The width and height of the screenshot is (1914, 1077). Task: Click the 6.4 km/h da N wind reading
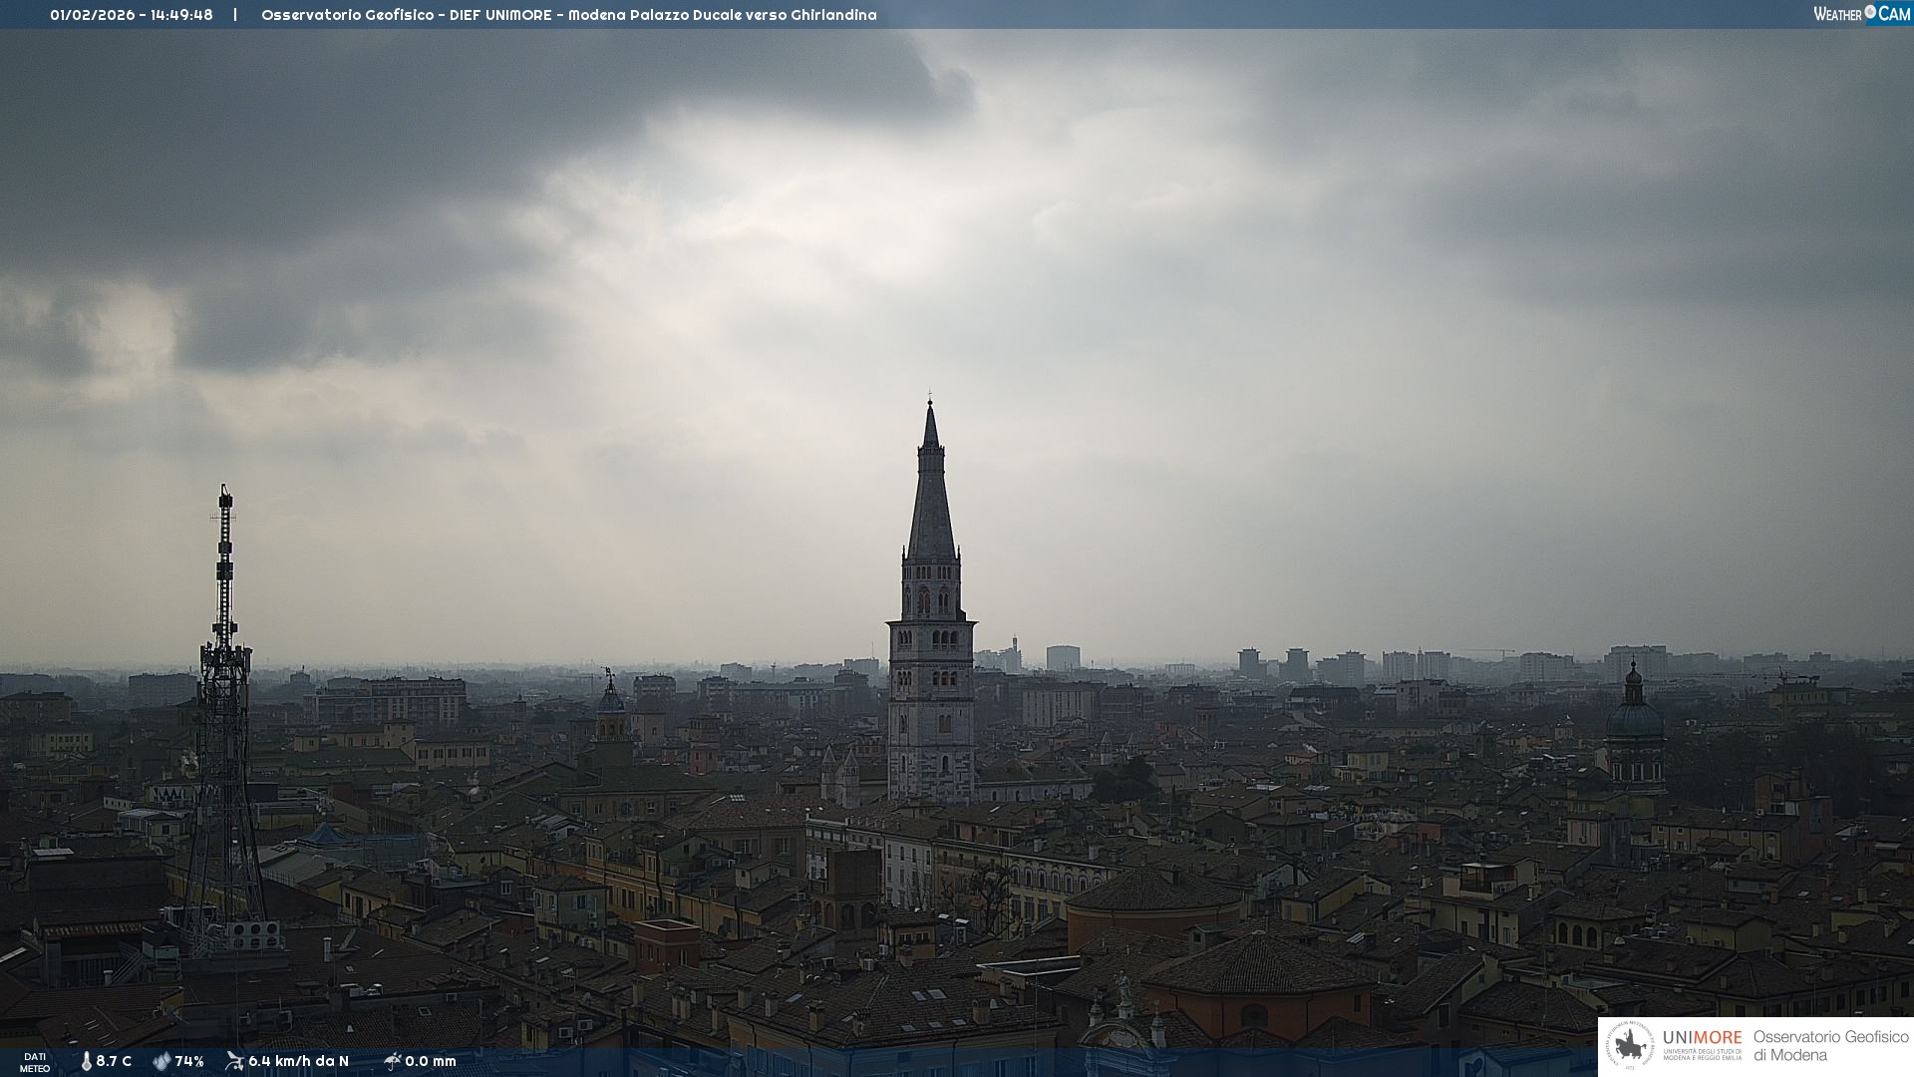(x=298, y=1062)
